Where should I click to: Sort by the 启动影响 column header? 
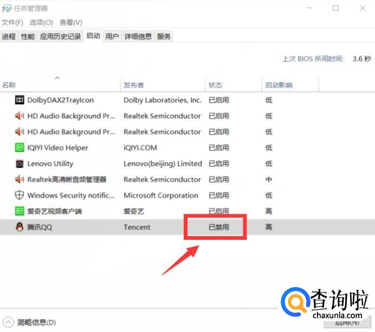tap(290, 85)
